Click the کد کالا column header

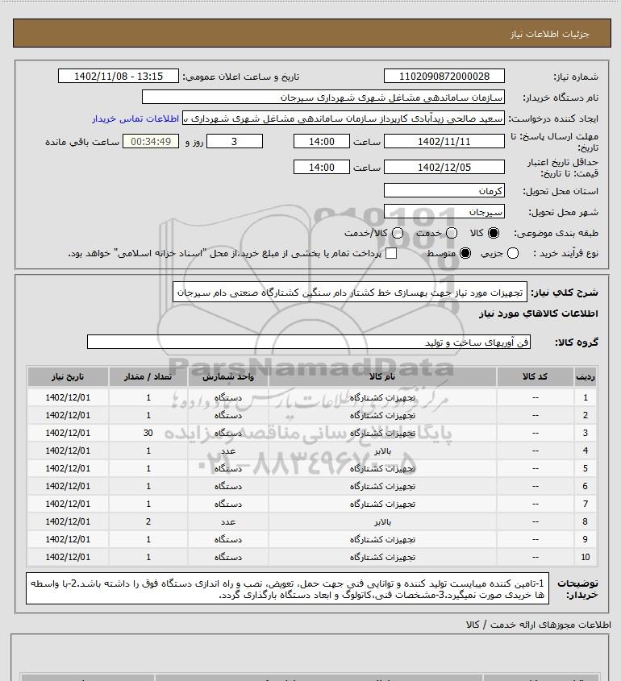click(535, 377)
